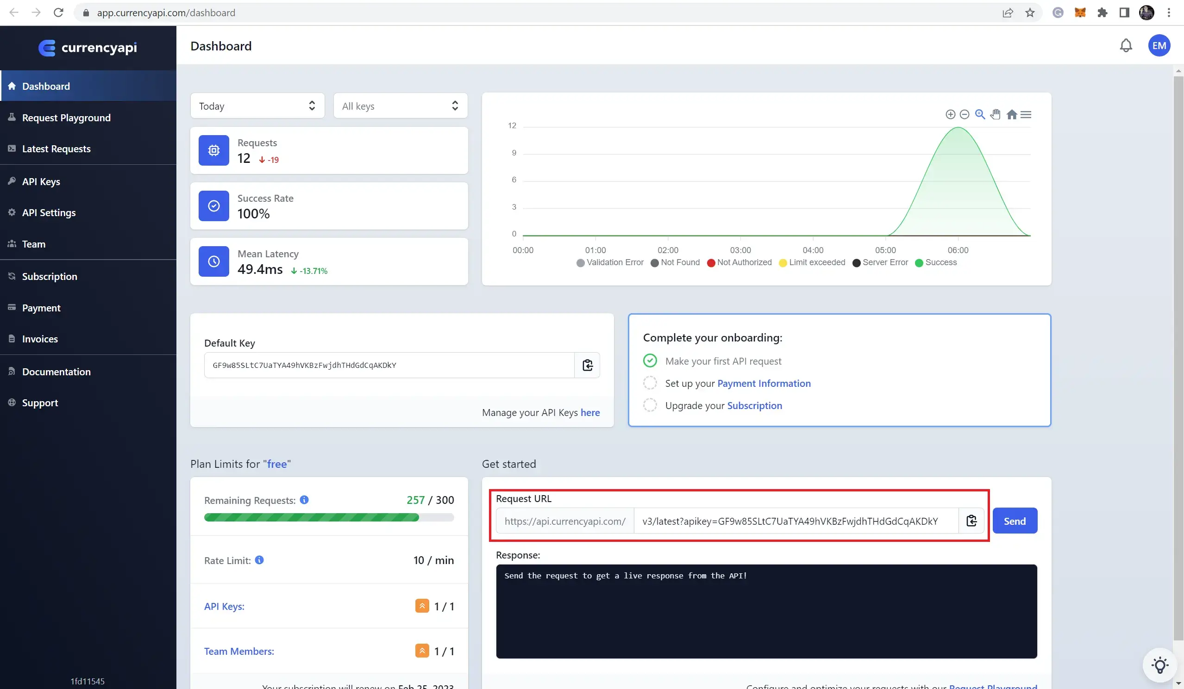Copy the Default Key to clipboard
Image resolution: width=1184 pixels, height=689 pixels.
587,365
